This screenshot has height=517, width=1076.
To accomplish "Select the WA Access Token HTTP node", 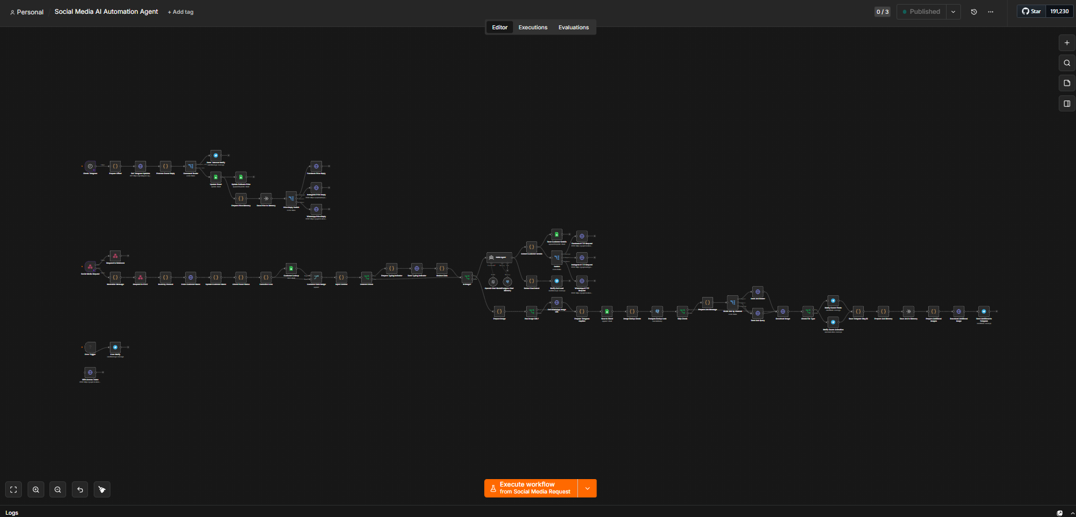I will [90, 372].
